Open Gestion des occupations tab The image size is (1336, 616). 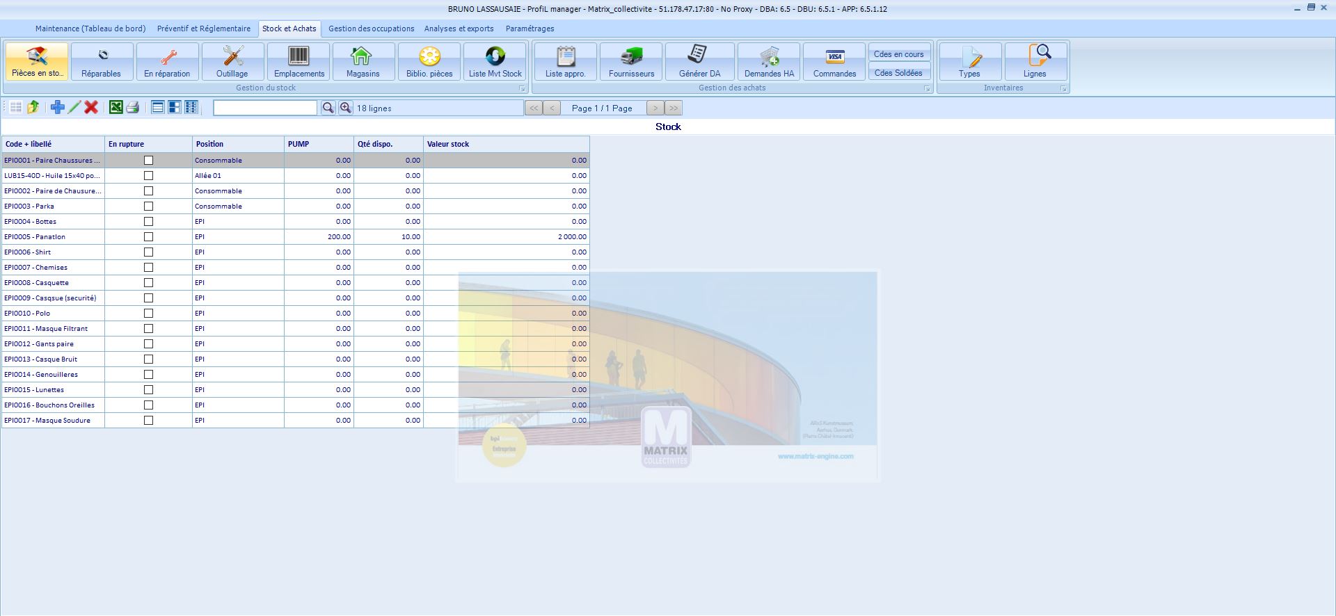pyautogui.click(x=372, y=29)
